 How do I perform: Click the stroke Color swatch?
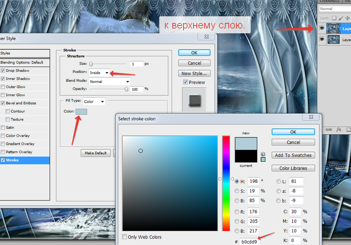[81, 111]
